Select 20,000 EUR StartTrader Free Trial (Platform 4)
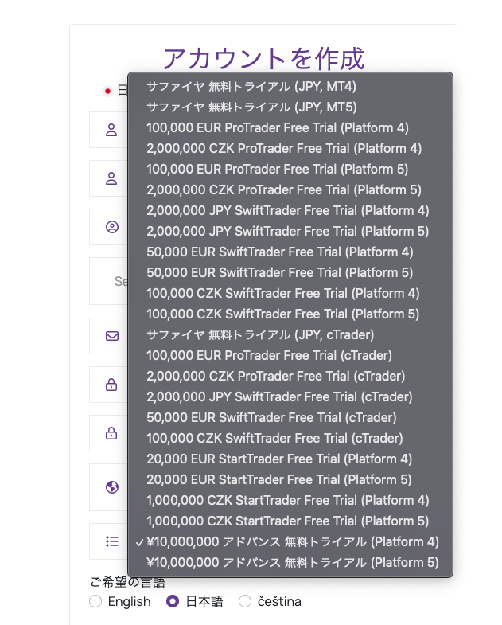 point(290,459)
